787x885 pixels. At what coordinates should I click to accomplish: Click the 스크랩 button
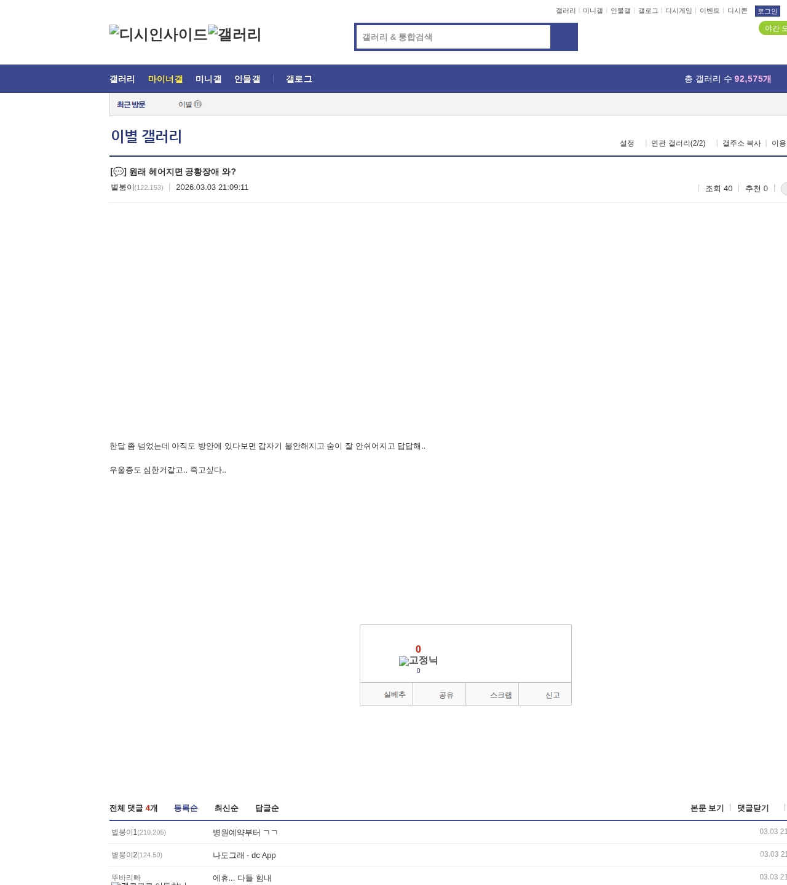(x=492, y=694)
